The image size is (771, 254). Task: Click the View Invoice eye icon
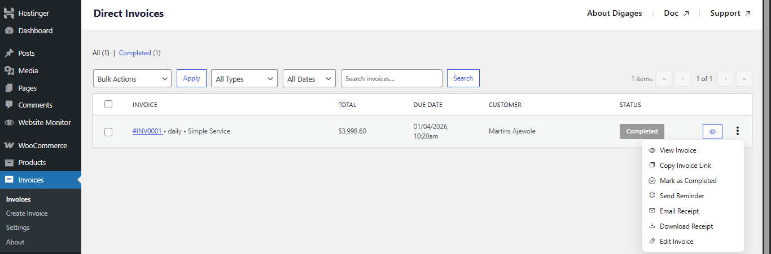coord(652,150)
